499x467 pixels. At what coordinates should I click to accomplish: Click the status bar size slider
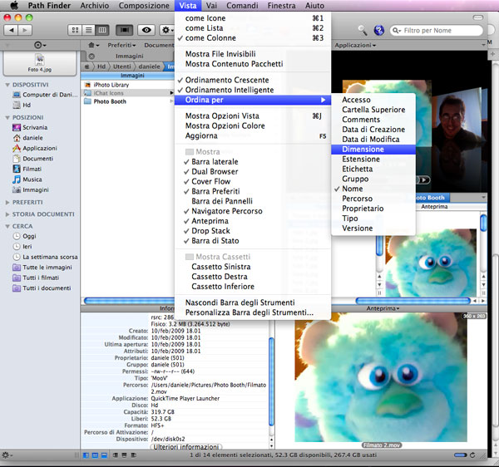click(x=460, y=455)
